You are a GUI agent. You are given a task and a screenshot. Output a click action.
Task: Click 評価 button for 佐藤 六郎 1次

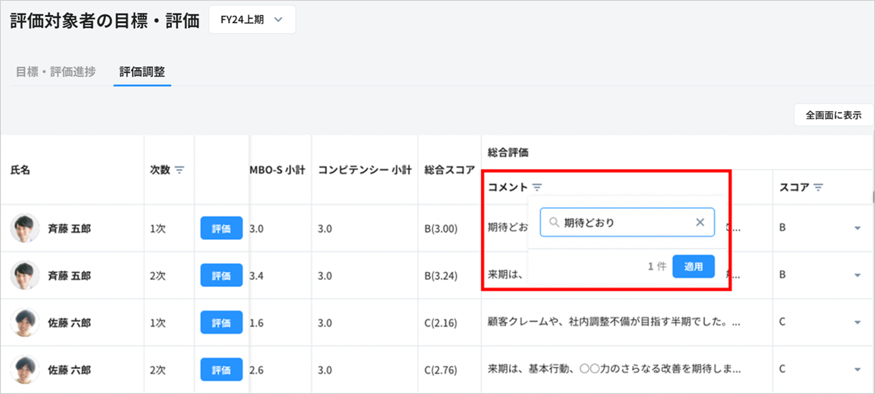[221, 322]
